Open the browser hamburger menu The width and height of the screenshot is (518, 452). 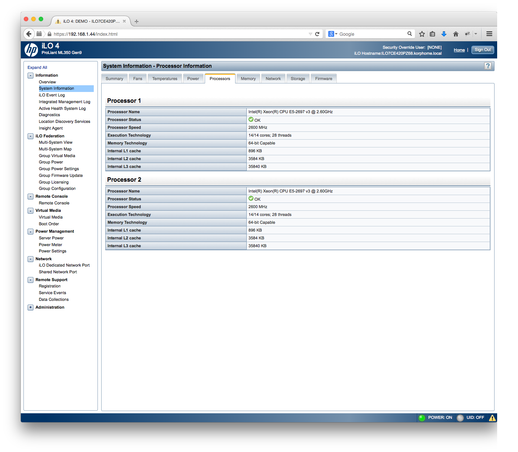489,34
